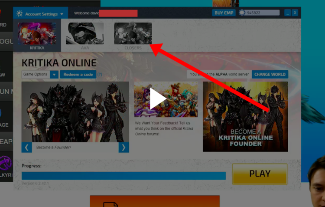The height and width of the screenshot is (207, 325).
Task: Minimize the launcher window
Action: (x=287, y=13)
